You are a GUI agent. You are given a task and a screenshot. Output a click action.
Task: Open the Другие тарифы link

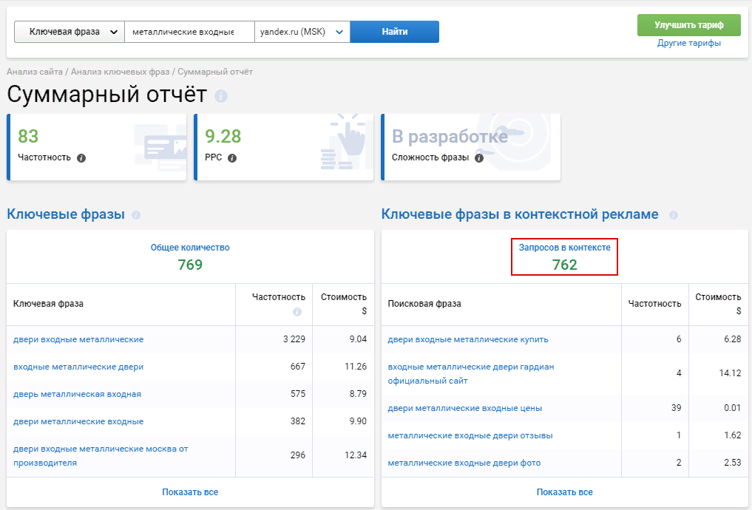tap(688, 43)
